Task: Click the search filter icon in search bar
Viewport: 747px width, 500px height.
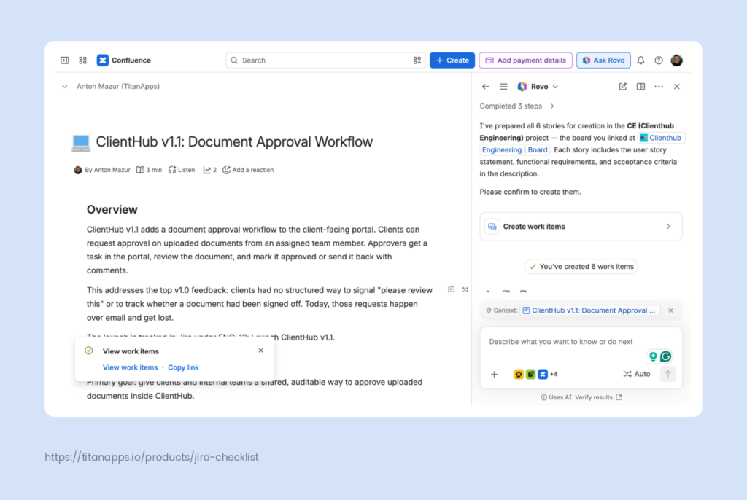Action: click(417, 60)
